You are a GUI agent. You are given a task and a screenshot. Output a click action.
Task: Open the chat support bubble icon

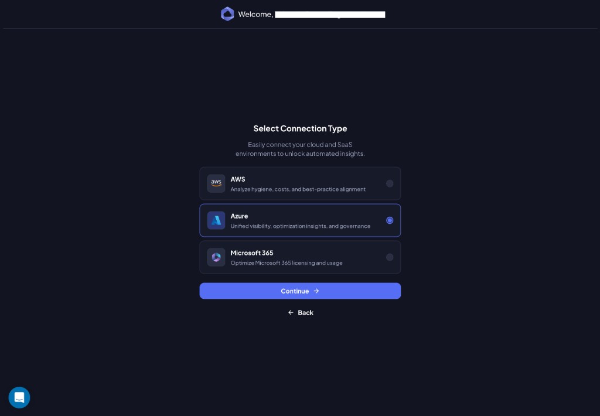coord(19,397)
